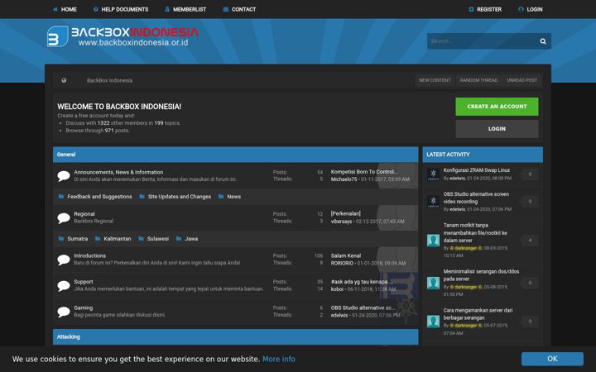Click REGISTER in top navigation
Image resolution: width=596 pixels, height=372 pixels.
point(485,9)
